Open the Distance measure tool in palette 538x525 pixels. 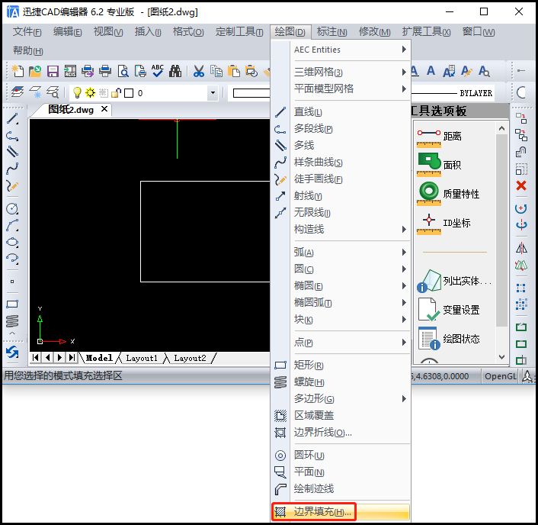(440, 137)
